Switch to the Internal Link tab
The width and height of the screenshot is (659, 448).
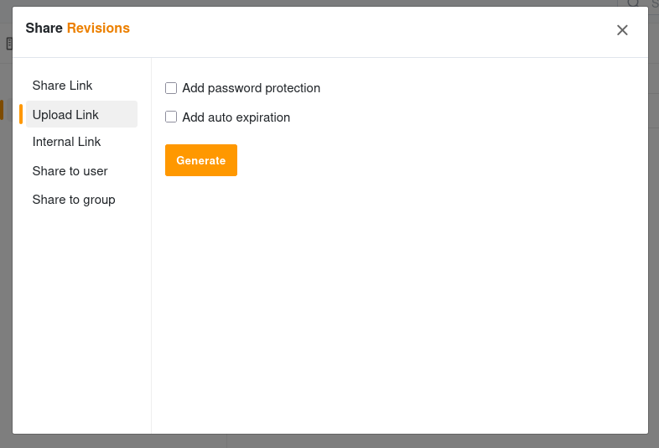[x=66, y=142]
